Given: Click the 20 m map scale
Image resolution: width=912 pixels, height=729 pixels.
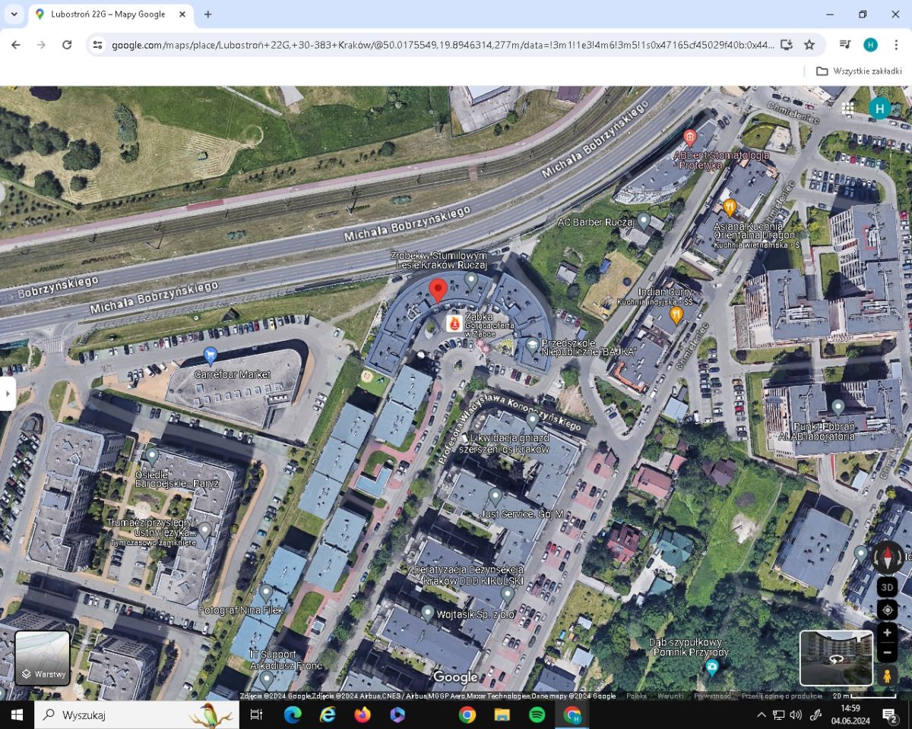Looking at the screenshot, I should 863,696.
